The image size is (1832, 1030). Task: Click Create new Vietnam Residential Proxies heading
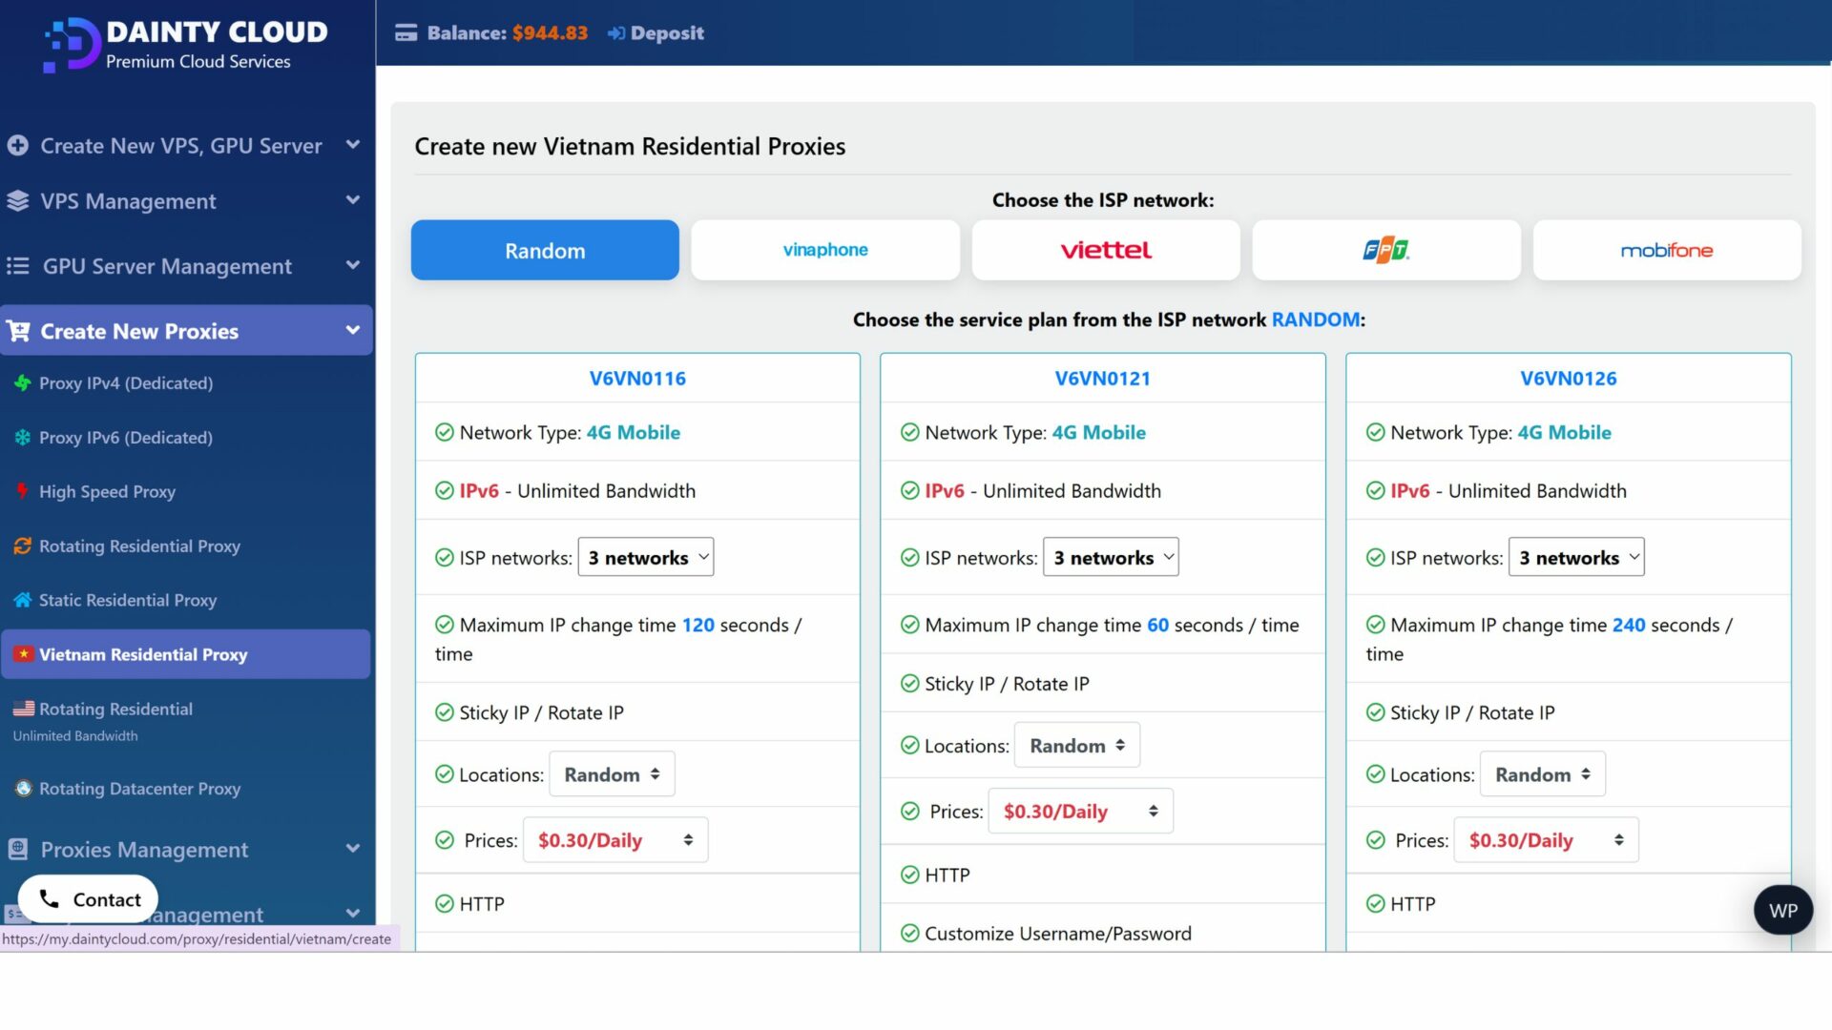click(x=630, y=147)
